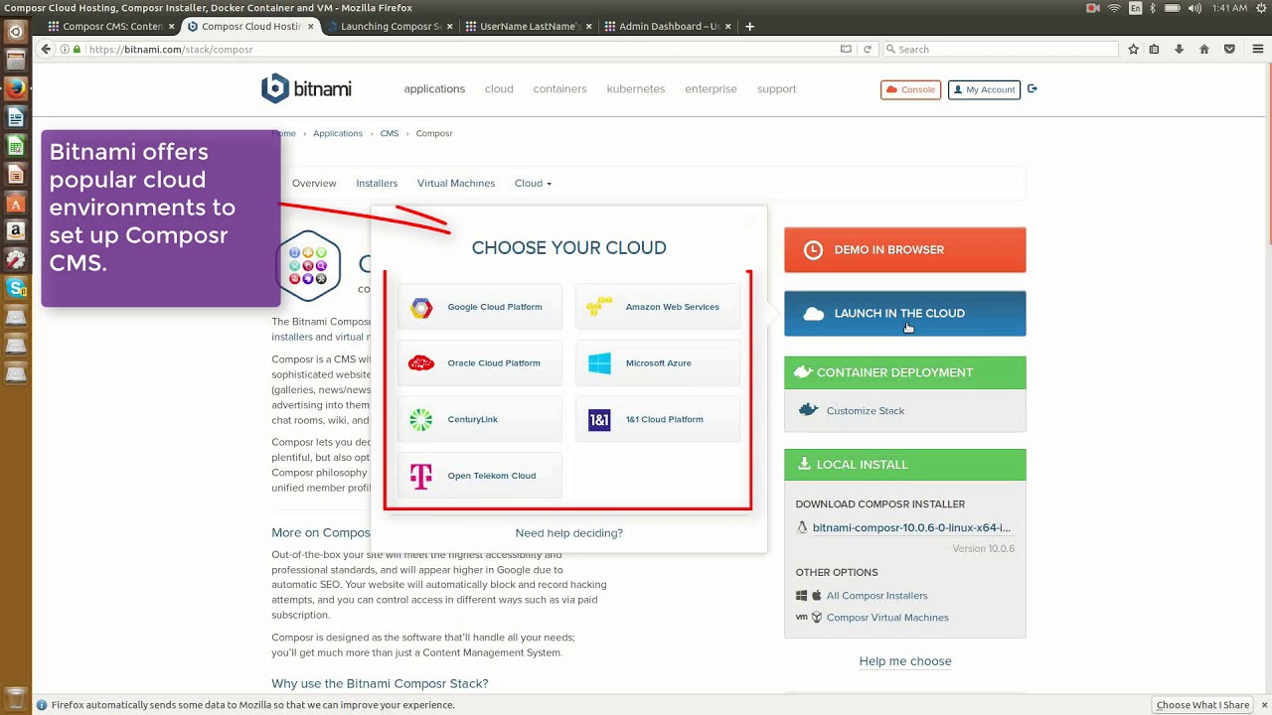The image size is (1272, 715).
Task: Click browser back arrow button
Action: pyautogui.click(x=46, y=49)
